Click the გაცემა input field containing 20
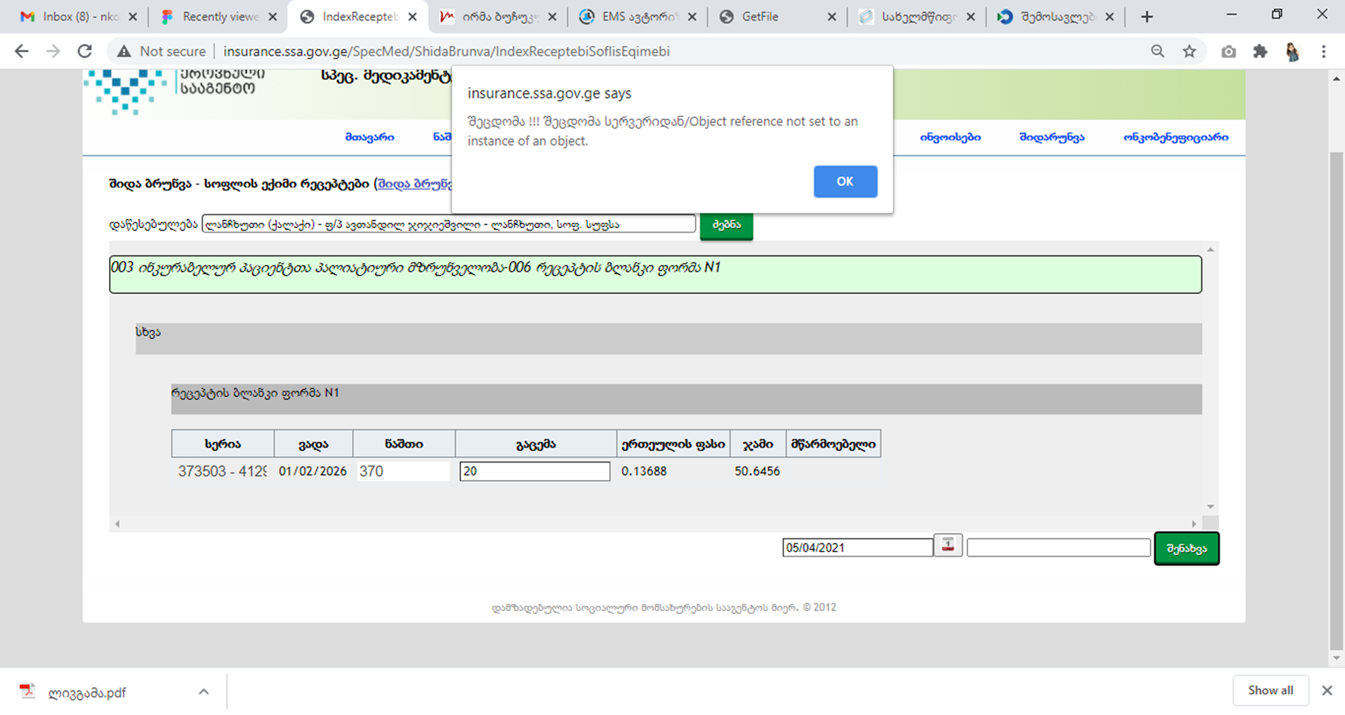This screenshot has width=1345, height=715. click(x=534, y=471)
